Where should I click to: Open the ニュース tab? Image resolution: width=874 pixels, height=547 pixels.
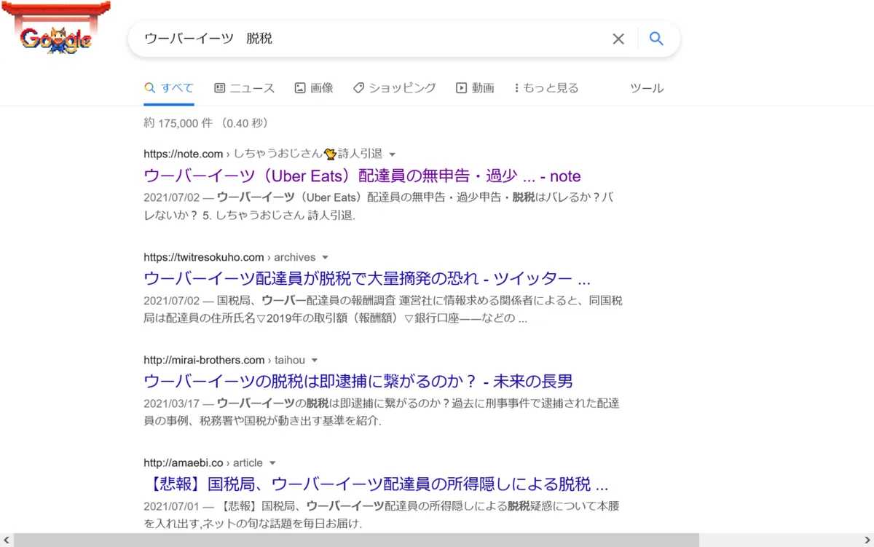(x=245, y=88)
